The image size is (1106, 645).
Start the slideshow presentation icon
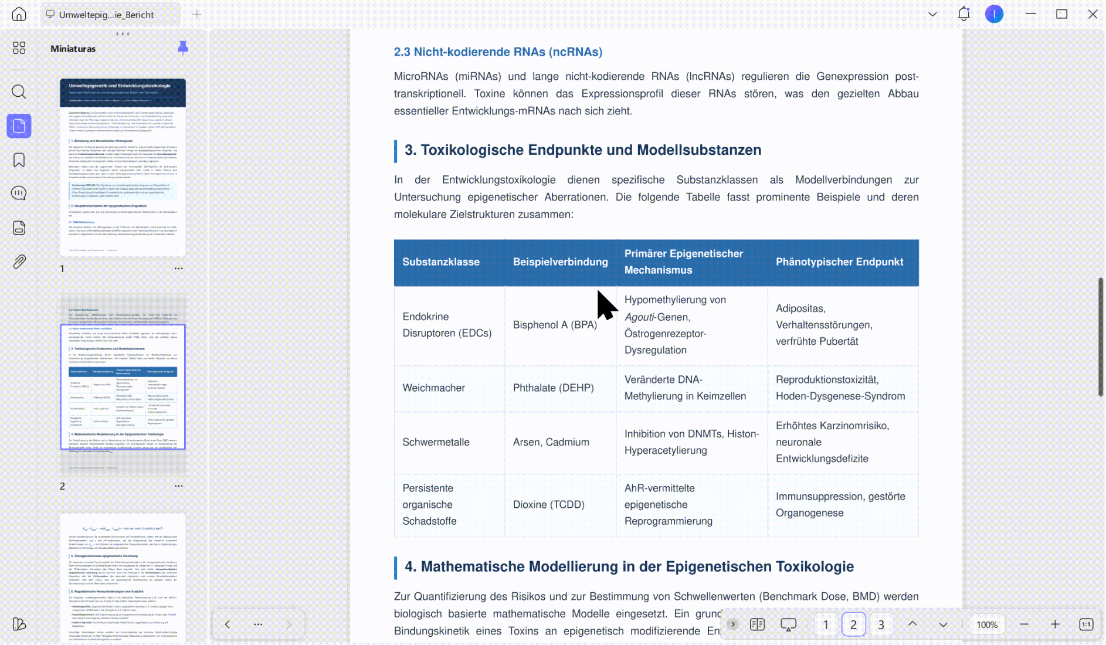pos(789,624)
